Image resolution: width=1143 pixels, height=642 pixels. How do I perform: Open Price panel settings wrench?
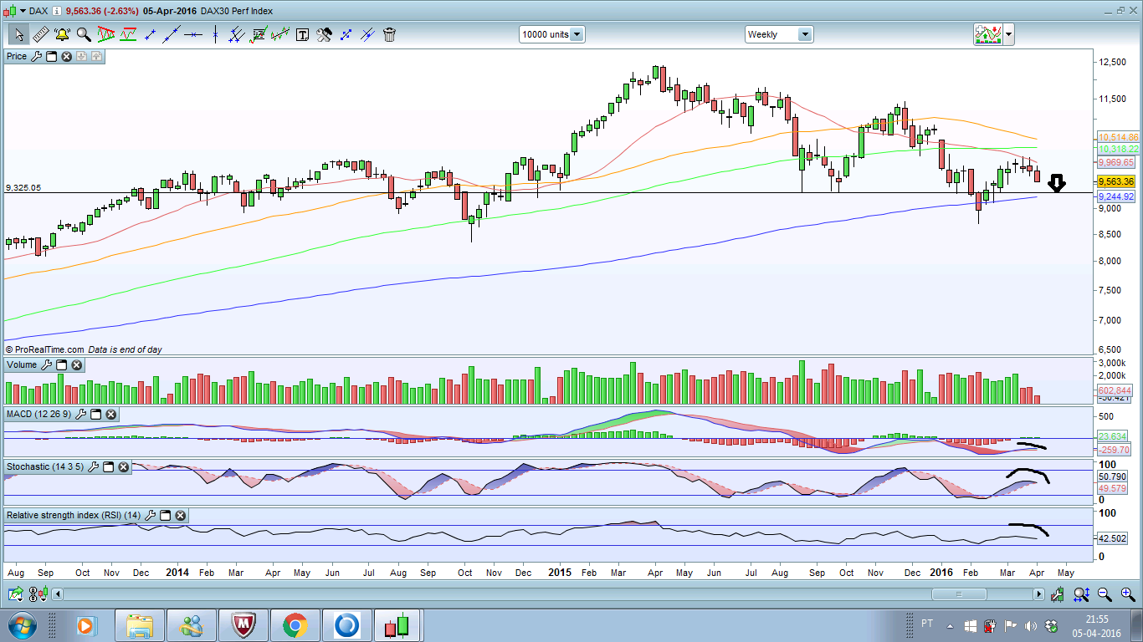35,56
